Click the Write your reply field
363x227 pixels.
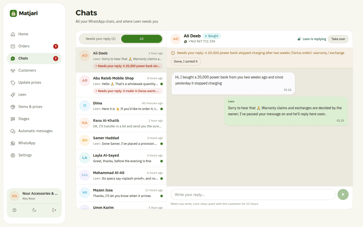253,194
